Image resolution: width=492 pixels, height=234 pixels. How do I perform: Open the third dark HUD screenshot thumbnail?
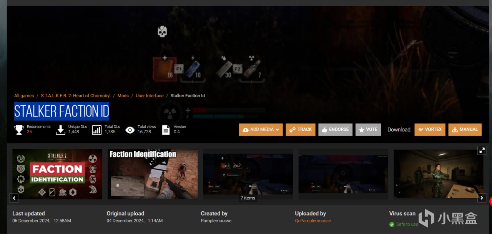click(x=248, y=174)
